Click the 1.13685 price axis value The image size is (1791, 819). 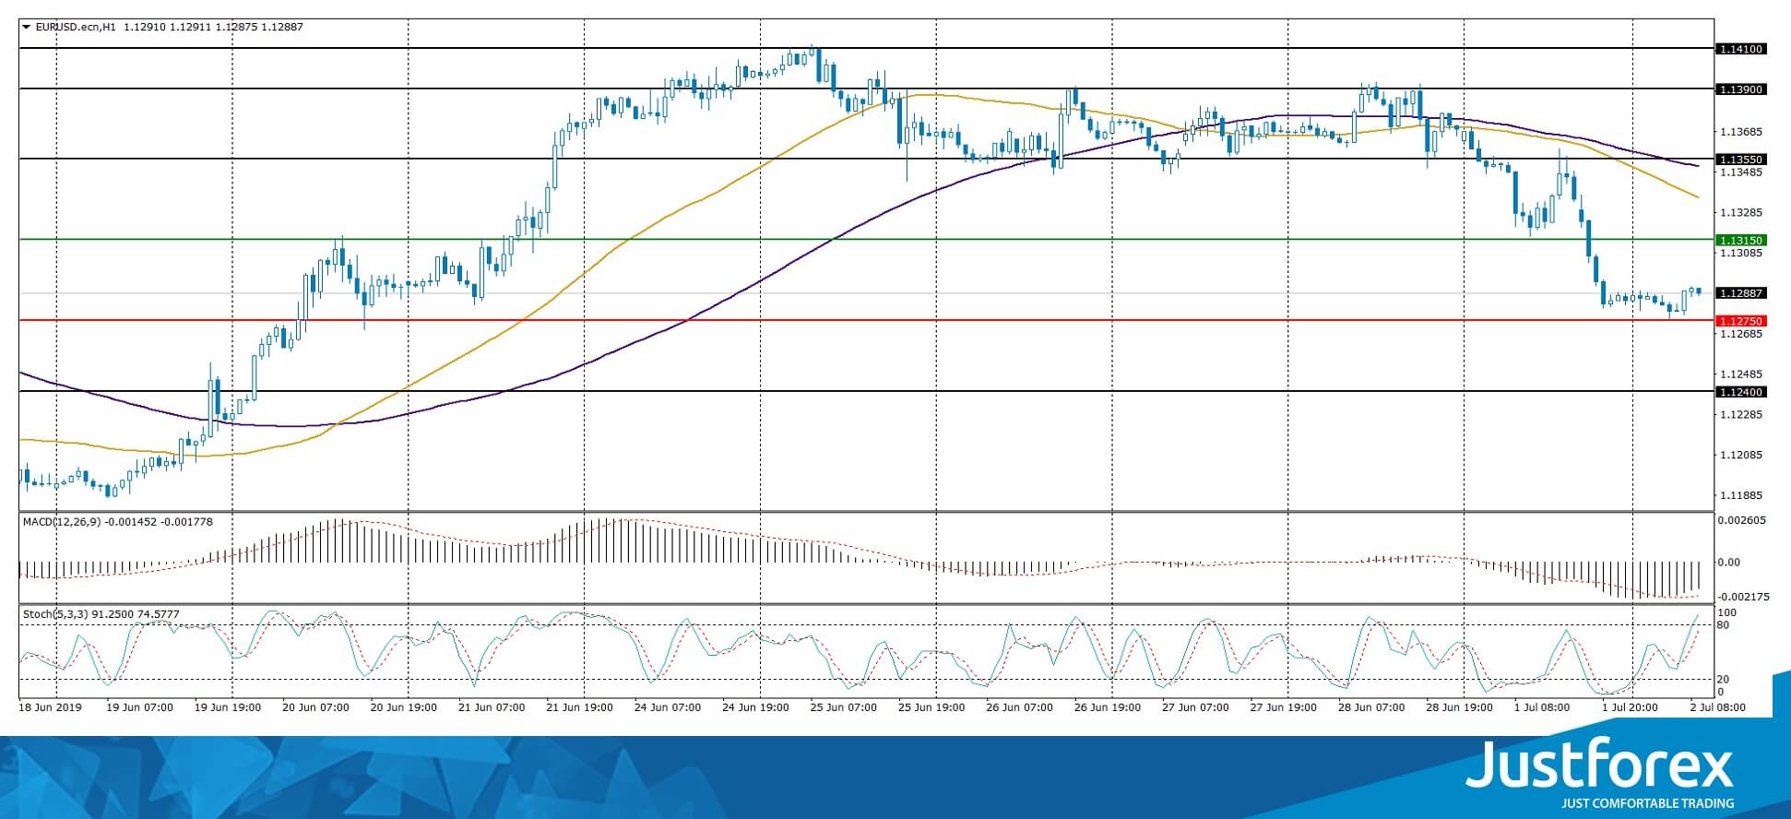pos(1741,132)
